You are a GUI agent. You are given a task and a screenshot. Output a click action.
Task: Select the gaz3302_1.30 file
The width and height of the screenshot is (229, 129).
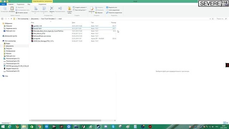pyautogui.click(x=73, y=26)
